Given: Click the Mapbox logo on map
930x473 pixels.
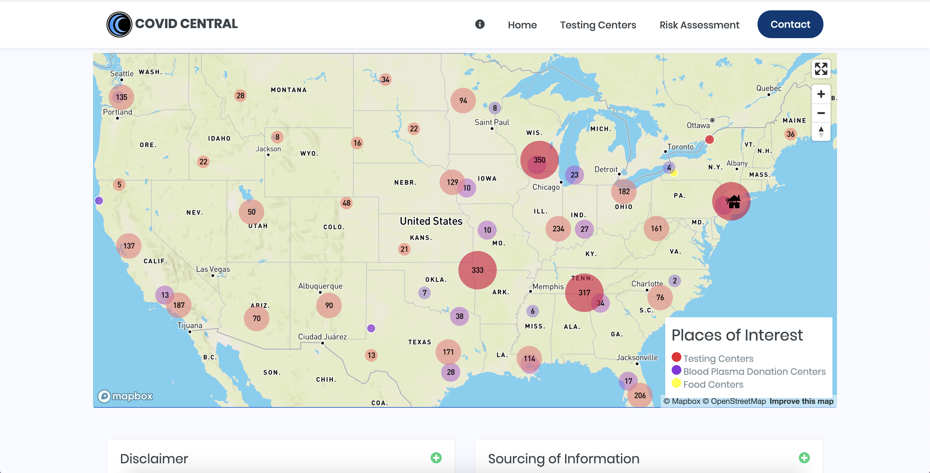Looking at the screenshot, I should point(125,396).
